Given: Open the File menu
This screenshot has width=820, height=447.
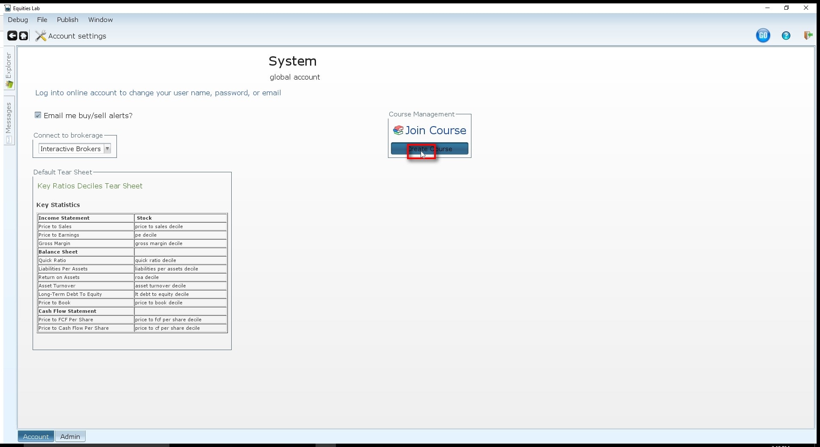Looking at the screenshot, I should point(42,20).
